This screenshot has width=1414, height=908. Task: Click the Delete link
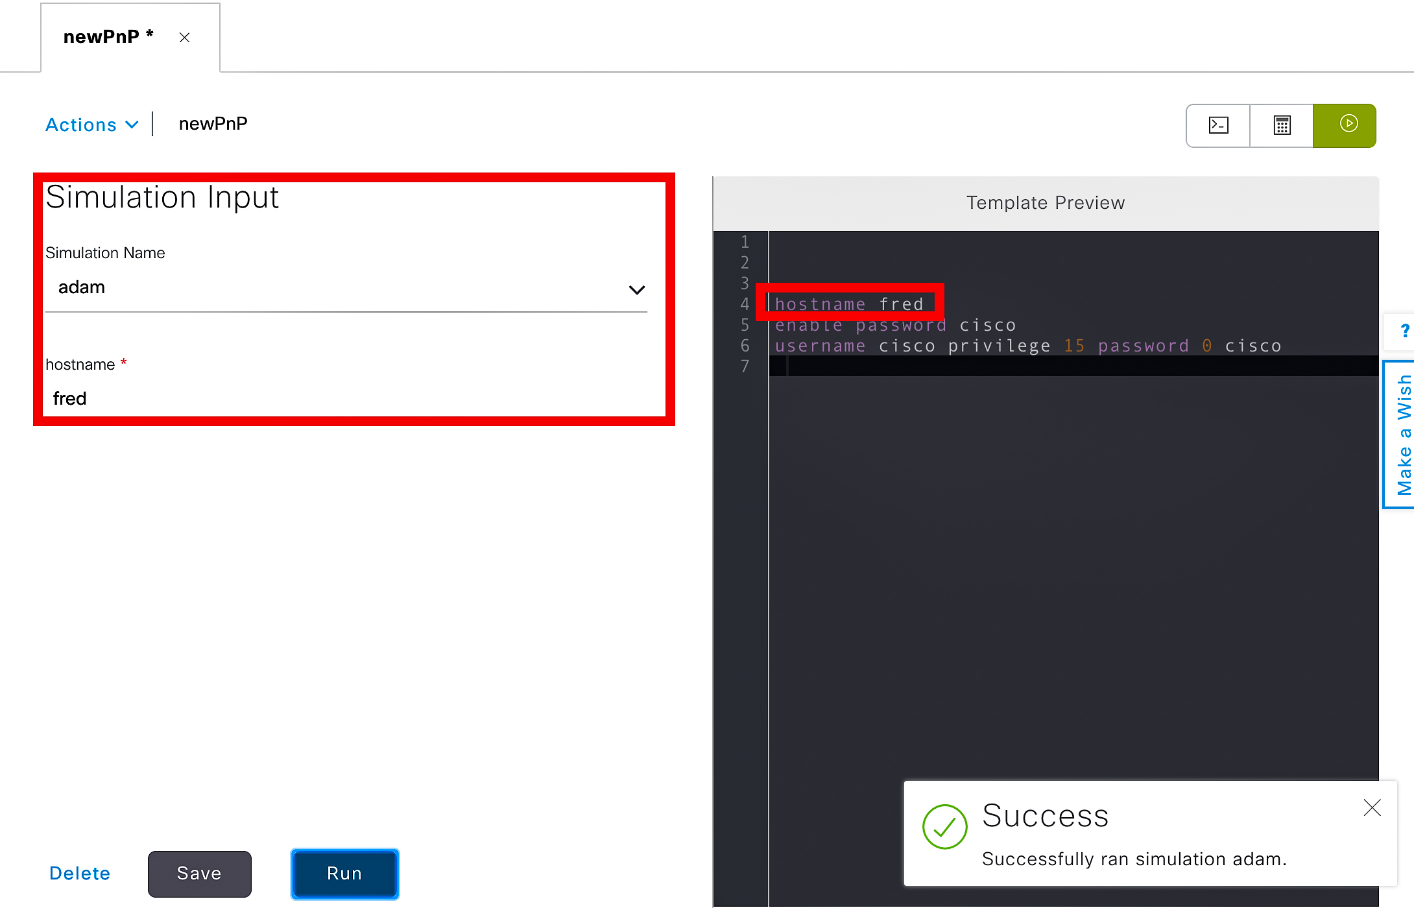(80, 874)
